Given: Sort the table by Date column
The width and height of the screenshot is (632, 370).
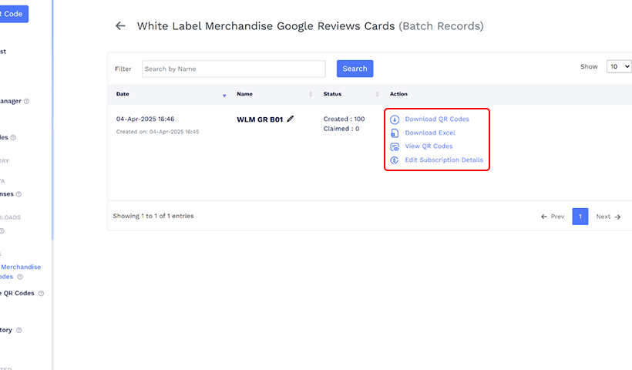Looking at the screenshot, I should [224, 95].
